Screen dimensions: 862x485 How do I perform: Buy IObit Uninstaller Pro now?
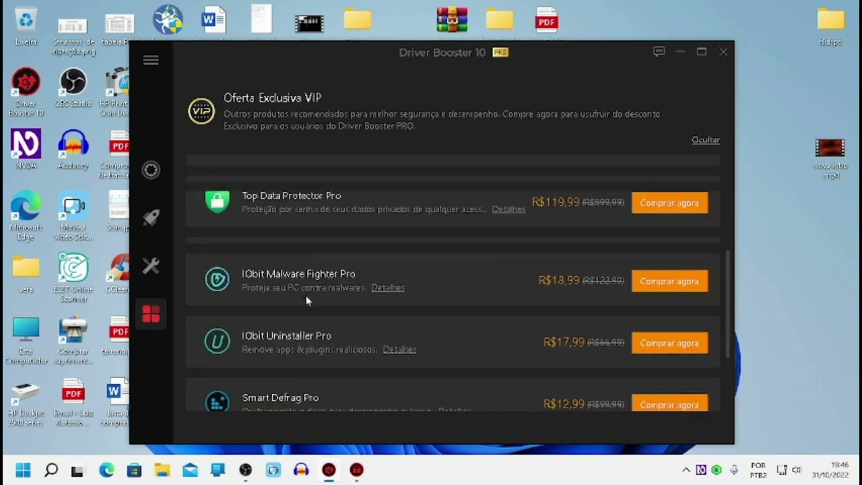(669, 343)
